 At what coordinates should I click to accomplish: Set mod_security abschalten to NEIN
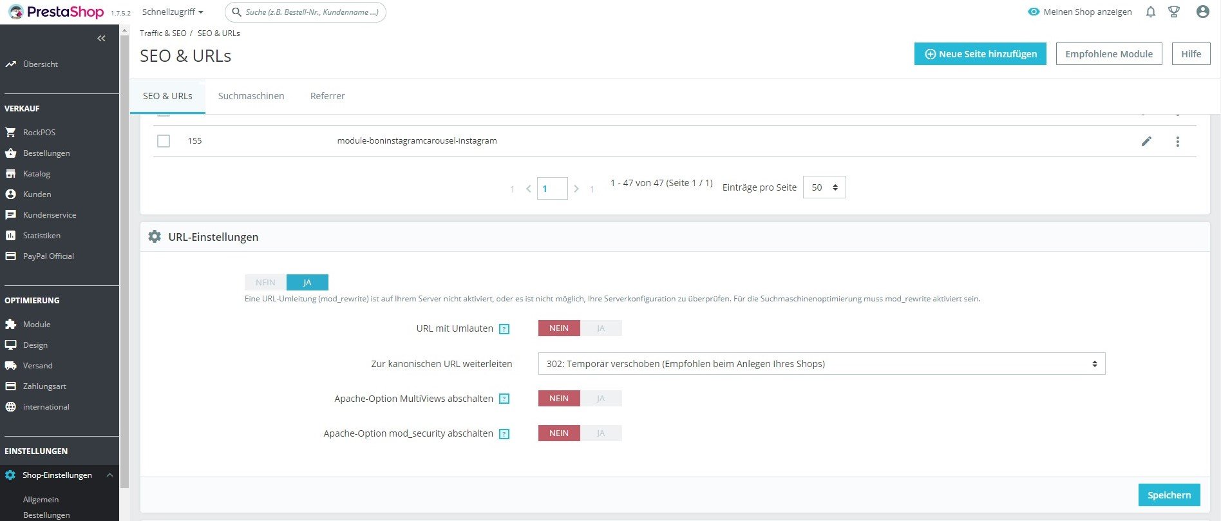pyautogui.click(x=559, y=433)
